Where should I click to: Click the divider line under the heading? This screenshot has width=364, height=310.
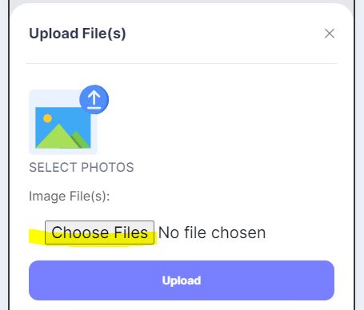[182, 63]
